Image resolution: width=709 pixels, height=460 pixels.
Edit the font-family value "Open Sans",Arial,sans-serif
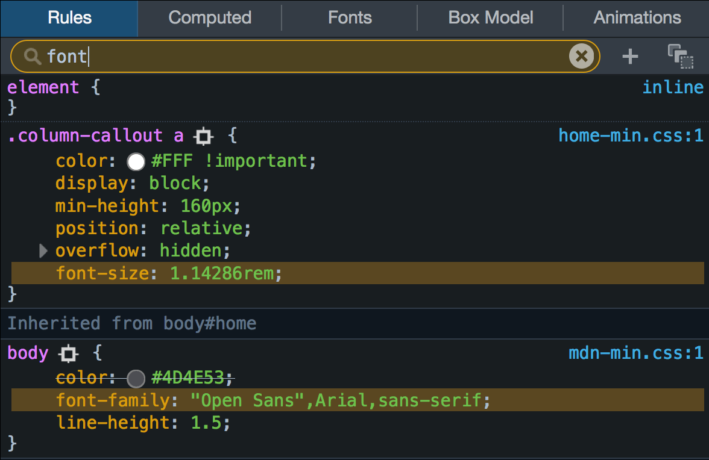click(x=337, y=400)
